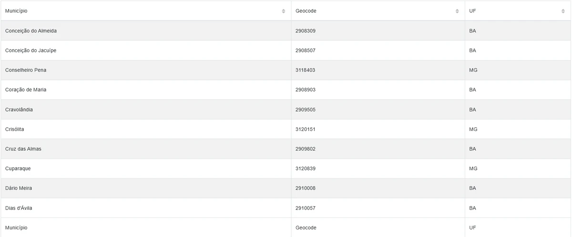This screenshot has height=237, width=572.
Task: Click the Conselheiro Pena municipality cell
Action: (x=26, y=70)
